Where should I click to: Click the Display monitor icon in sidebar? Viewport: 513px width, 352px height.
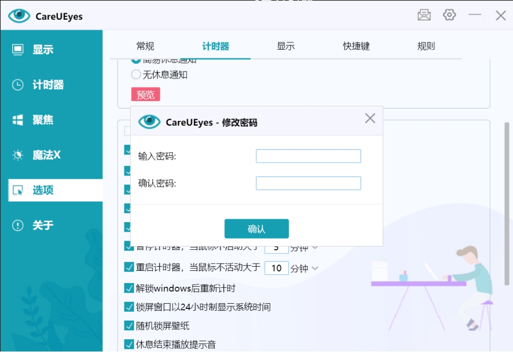[18, 50]
